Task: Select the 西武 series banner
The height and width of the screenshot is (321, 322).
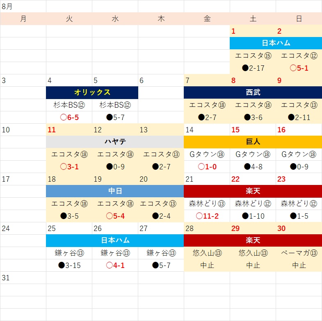Action: coord(253,92)
